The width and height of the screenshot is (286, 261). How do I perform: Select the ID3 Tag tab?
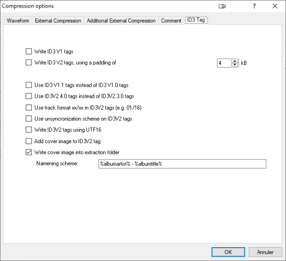[x=196, y=20]
